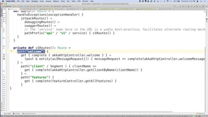This screenshot has width=208, height=117.
Task: Click the Wi-Fi status icon
Action: pos(168,1)
